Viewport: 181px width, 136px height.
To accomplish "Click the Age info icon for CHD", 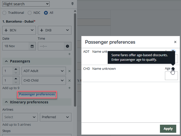I will (173, 69).
